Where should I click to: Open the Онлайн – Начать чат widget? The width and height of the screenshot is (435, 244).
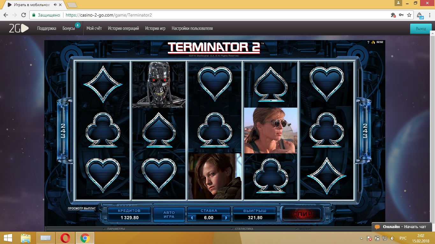[x=402, y=227]
